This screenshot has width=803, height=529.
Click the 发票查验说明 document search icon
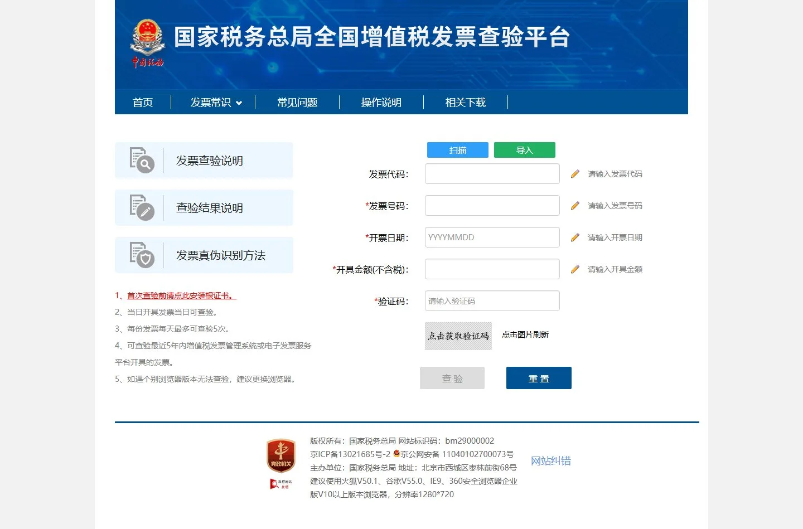142,160
